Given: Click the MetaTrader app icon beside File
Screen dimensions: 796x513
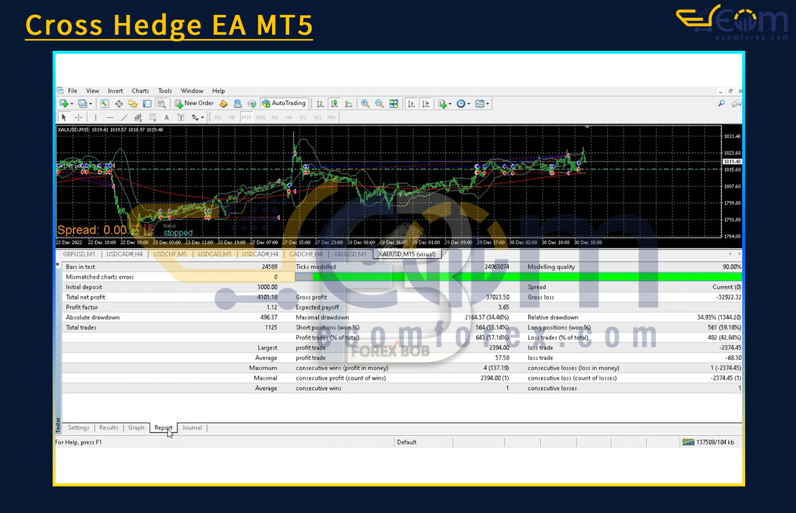Looking at the screenshot, I should [60, 90].
